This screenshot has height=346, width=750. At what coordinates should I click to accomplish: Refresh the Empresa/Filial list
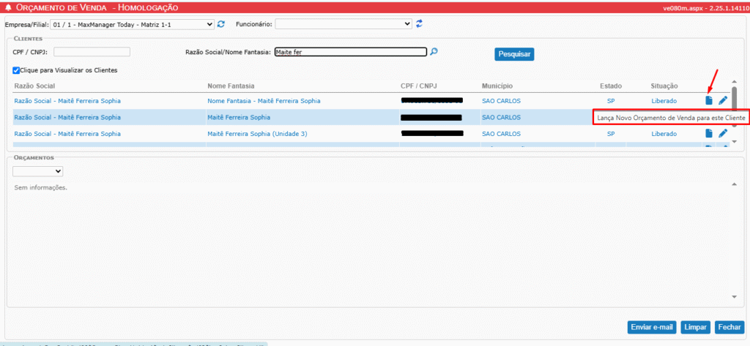point(221,24)
